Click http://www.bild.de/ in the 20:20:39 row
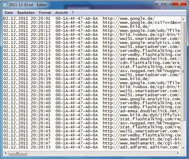The width and height of the screenshot is (189, 159). (x=126, y=79)
